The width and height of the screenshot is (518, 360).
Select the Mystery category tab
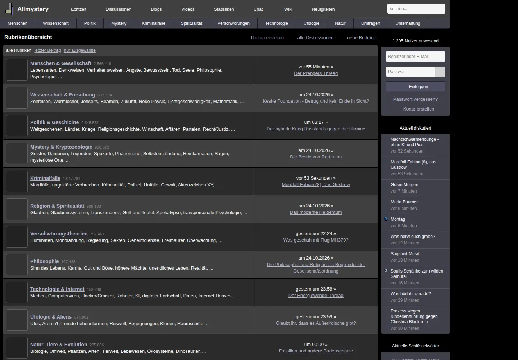(119, 23)
